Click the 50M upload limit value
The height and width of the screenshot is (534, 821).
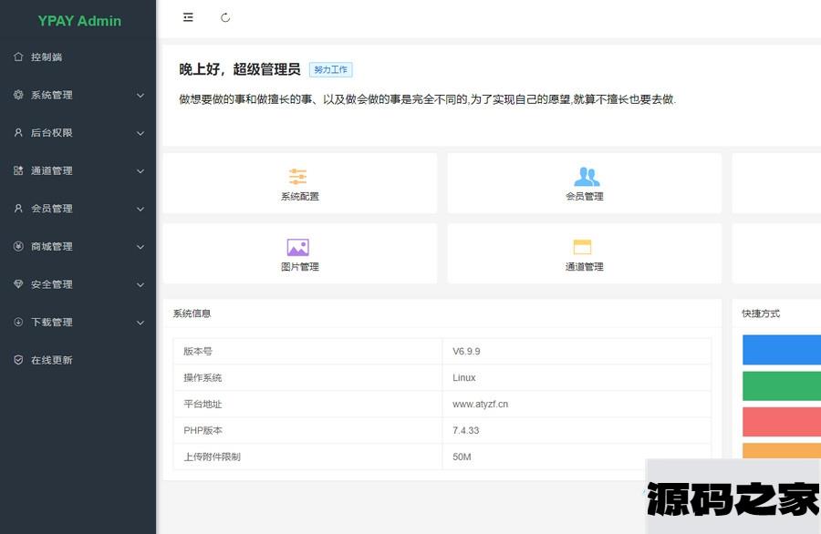(462, 457)
